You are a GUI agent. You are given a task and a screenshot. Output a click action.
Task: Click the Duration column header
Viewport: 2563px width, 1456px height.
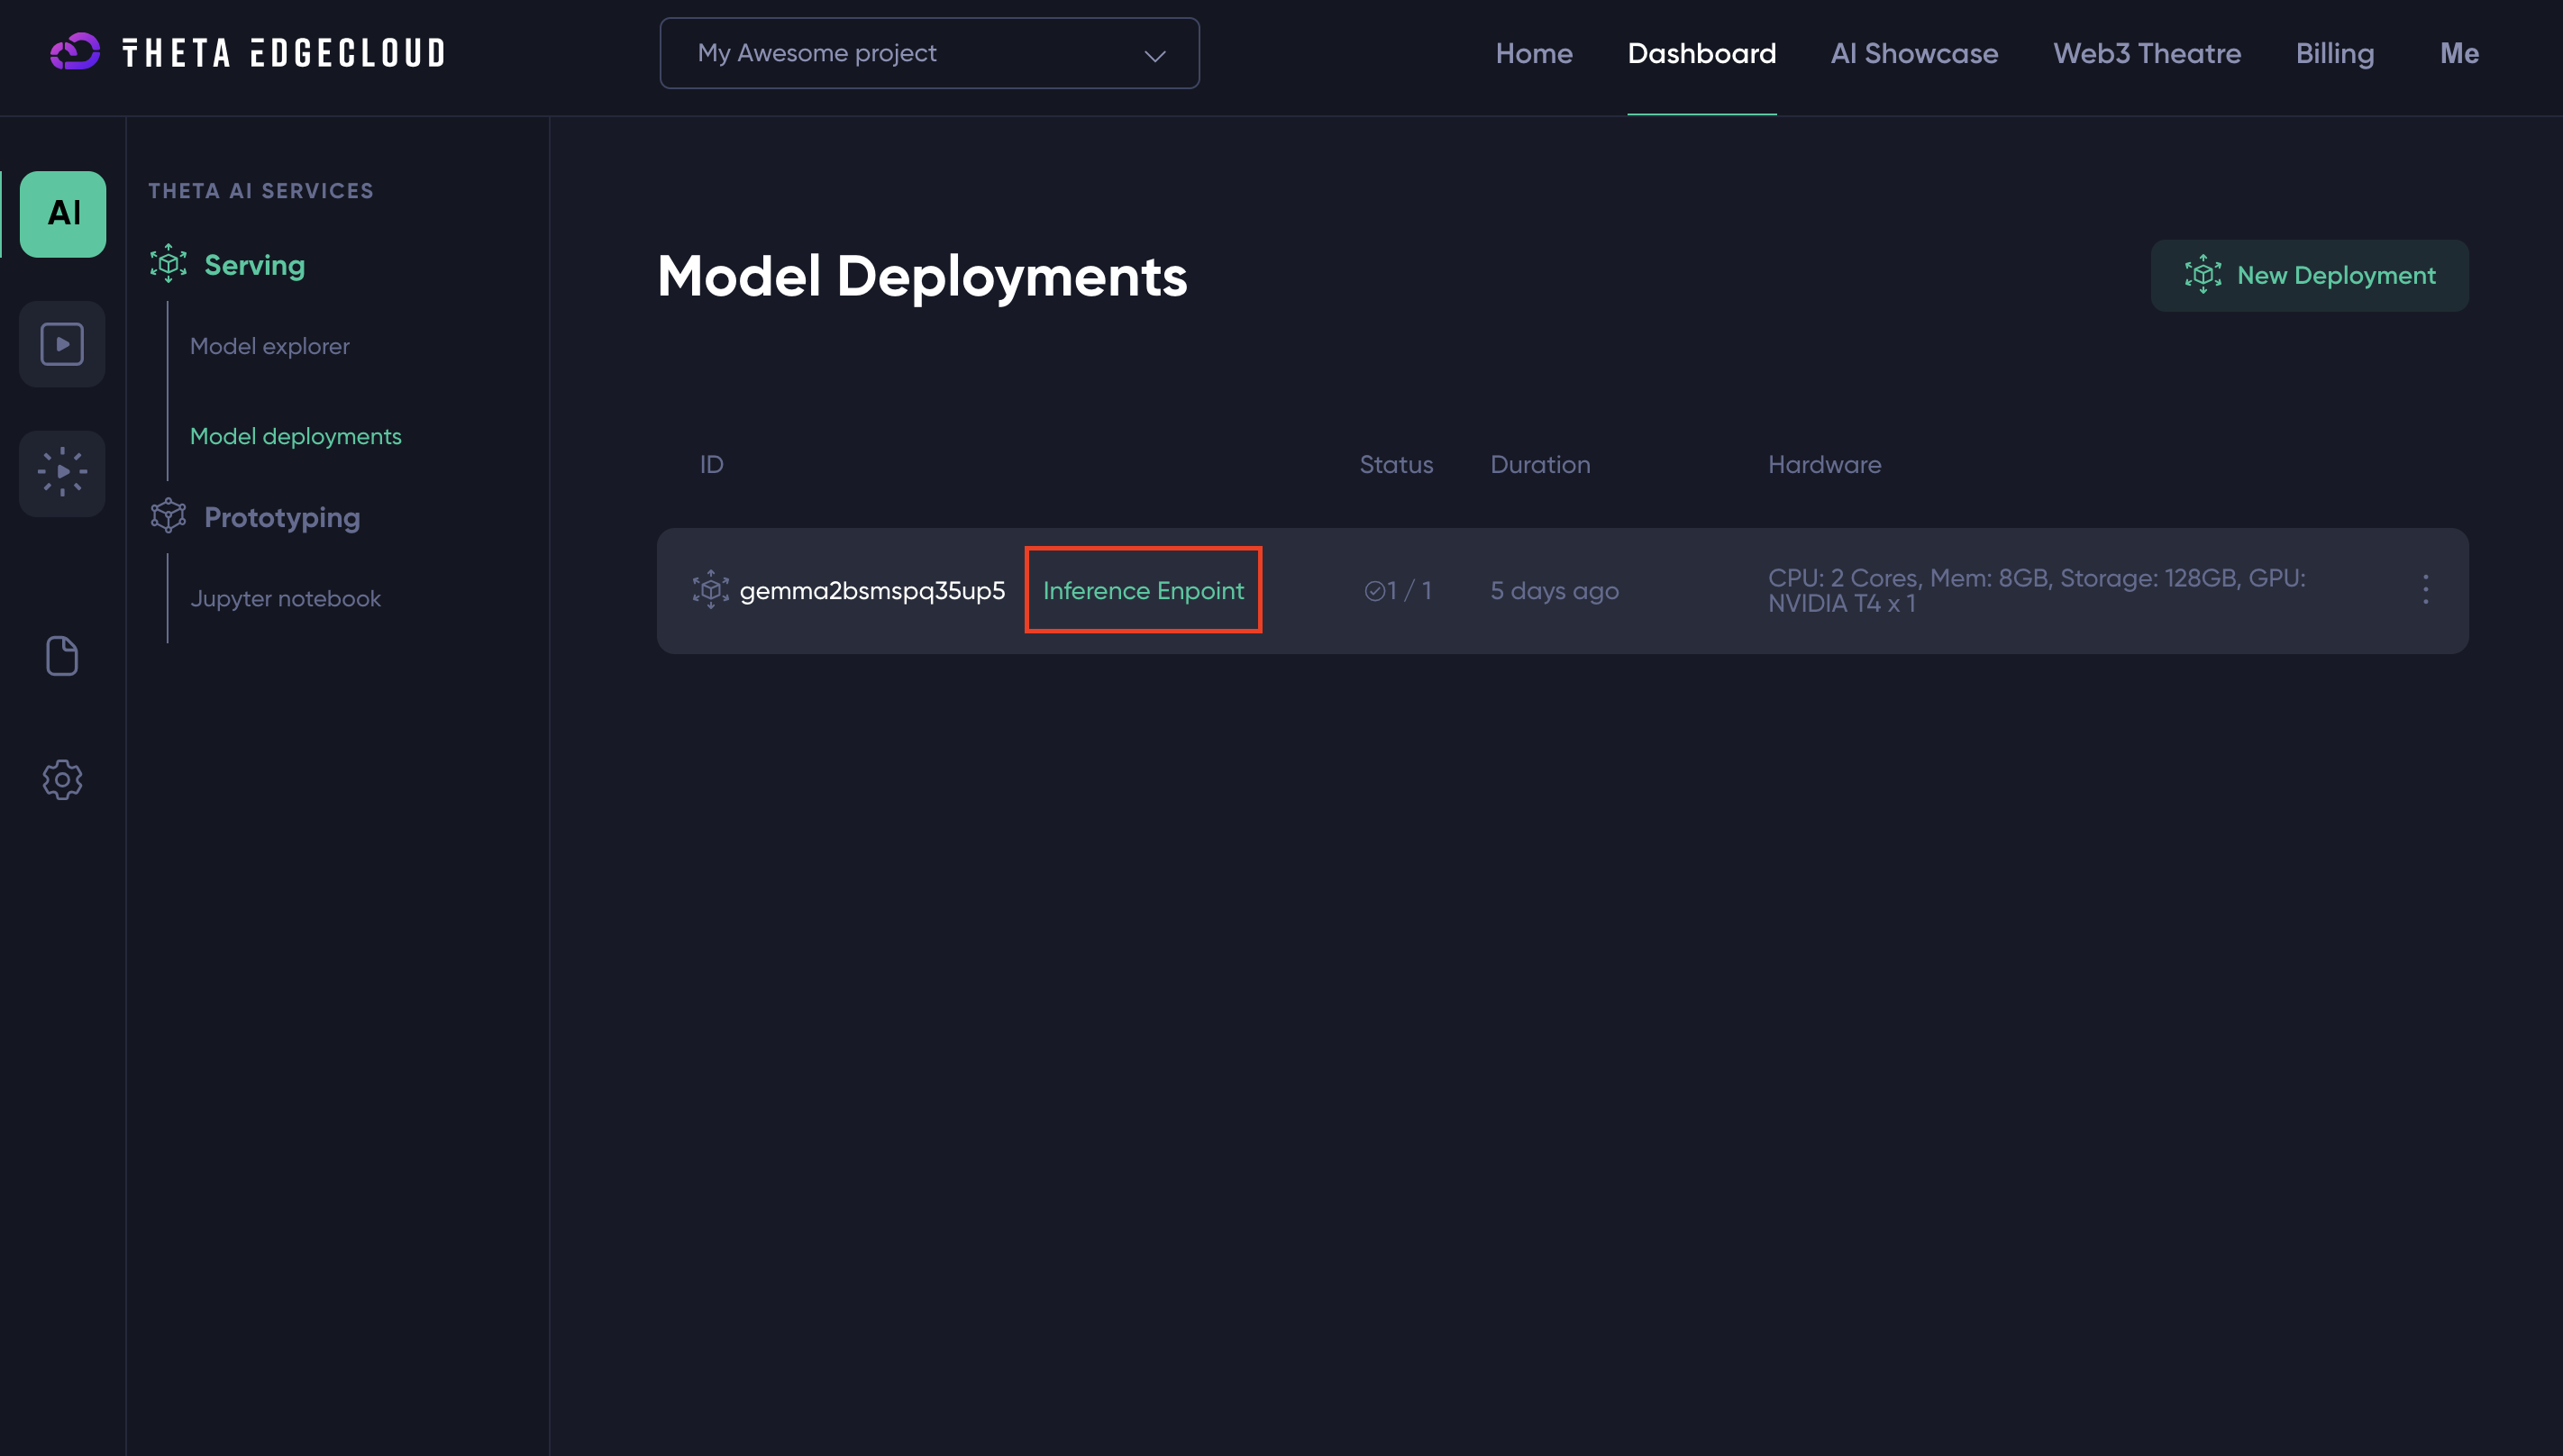click(x=1540, y=464)
